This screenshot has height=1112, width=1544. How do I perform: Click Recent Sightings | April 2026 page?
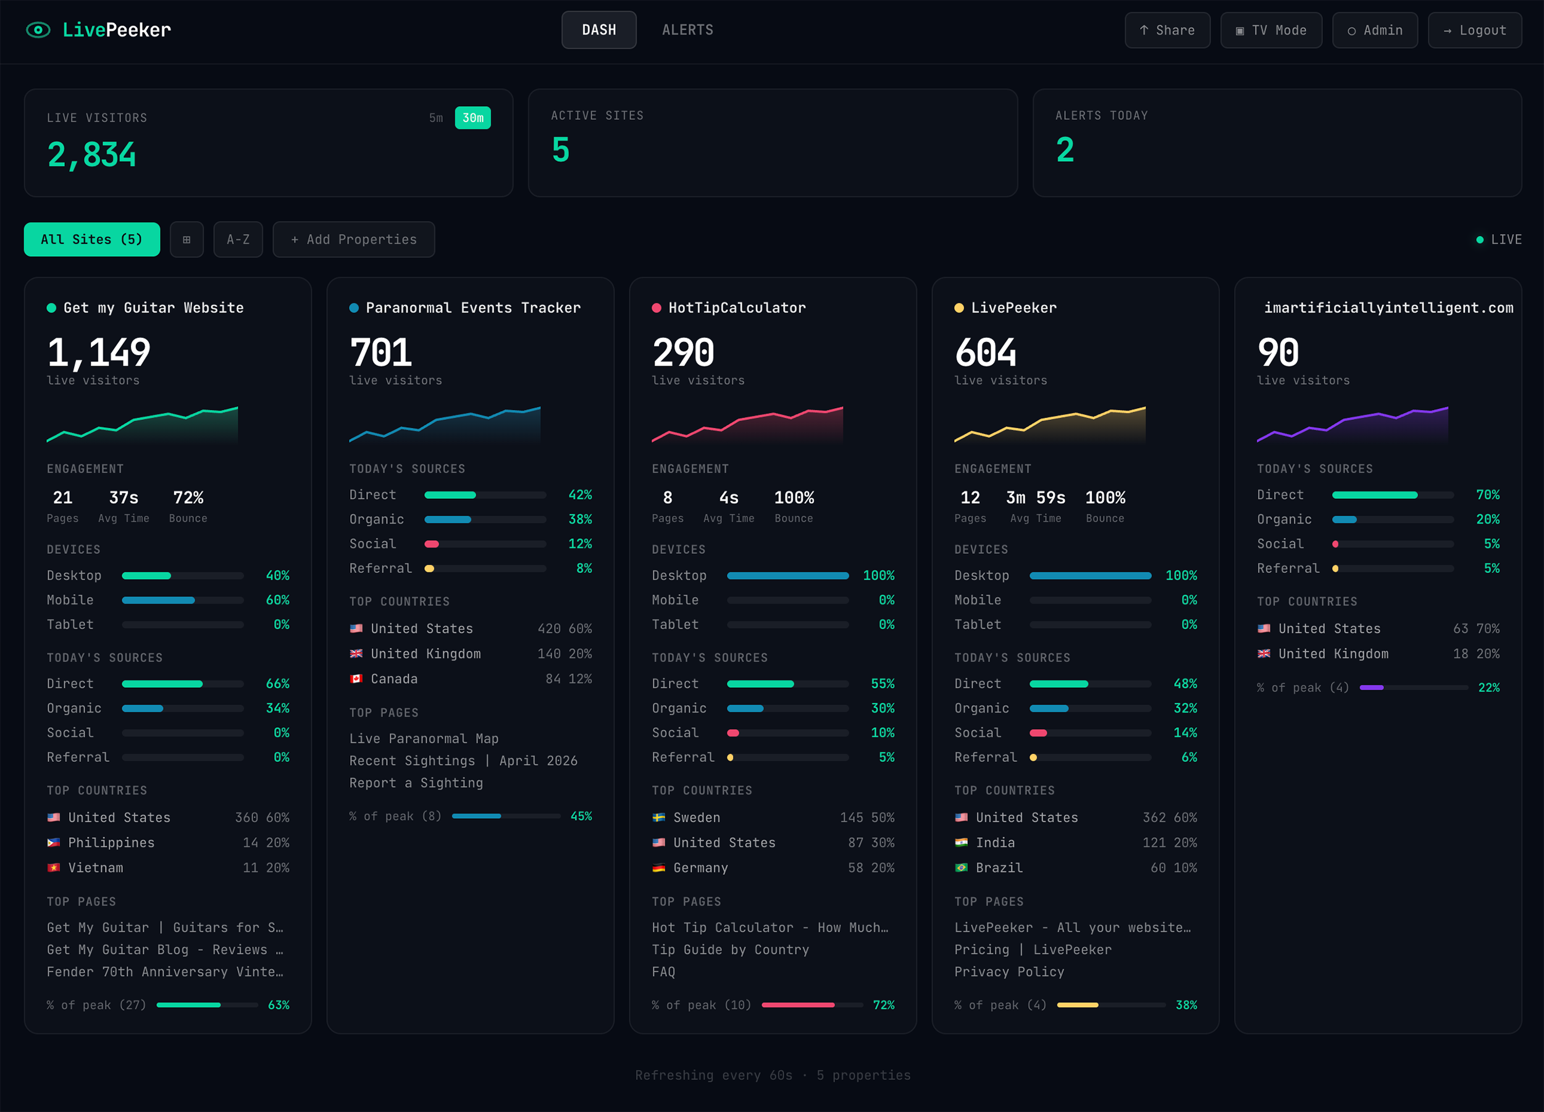coord(463,761)
